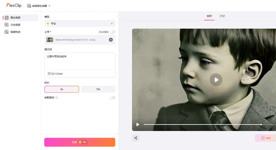Open the 模型 model dropdown showing 专业

click(80, 24)
